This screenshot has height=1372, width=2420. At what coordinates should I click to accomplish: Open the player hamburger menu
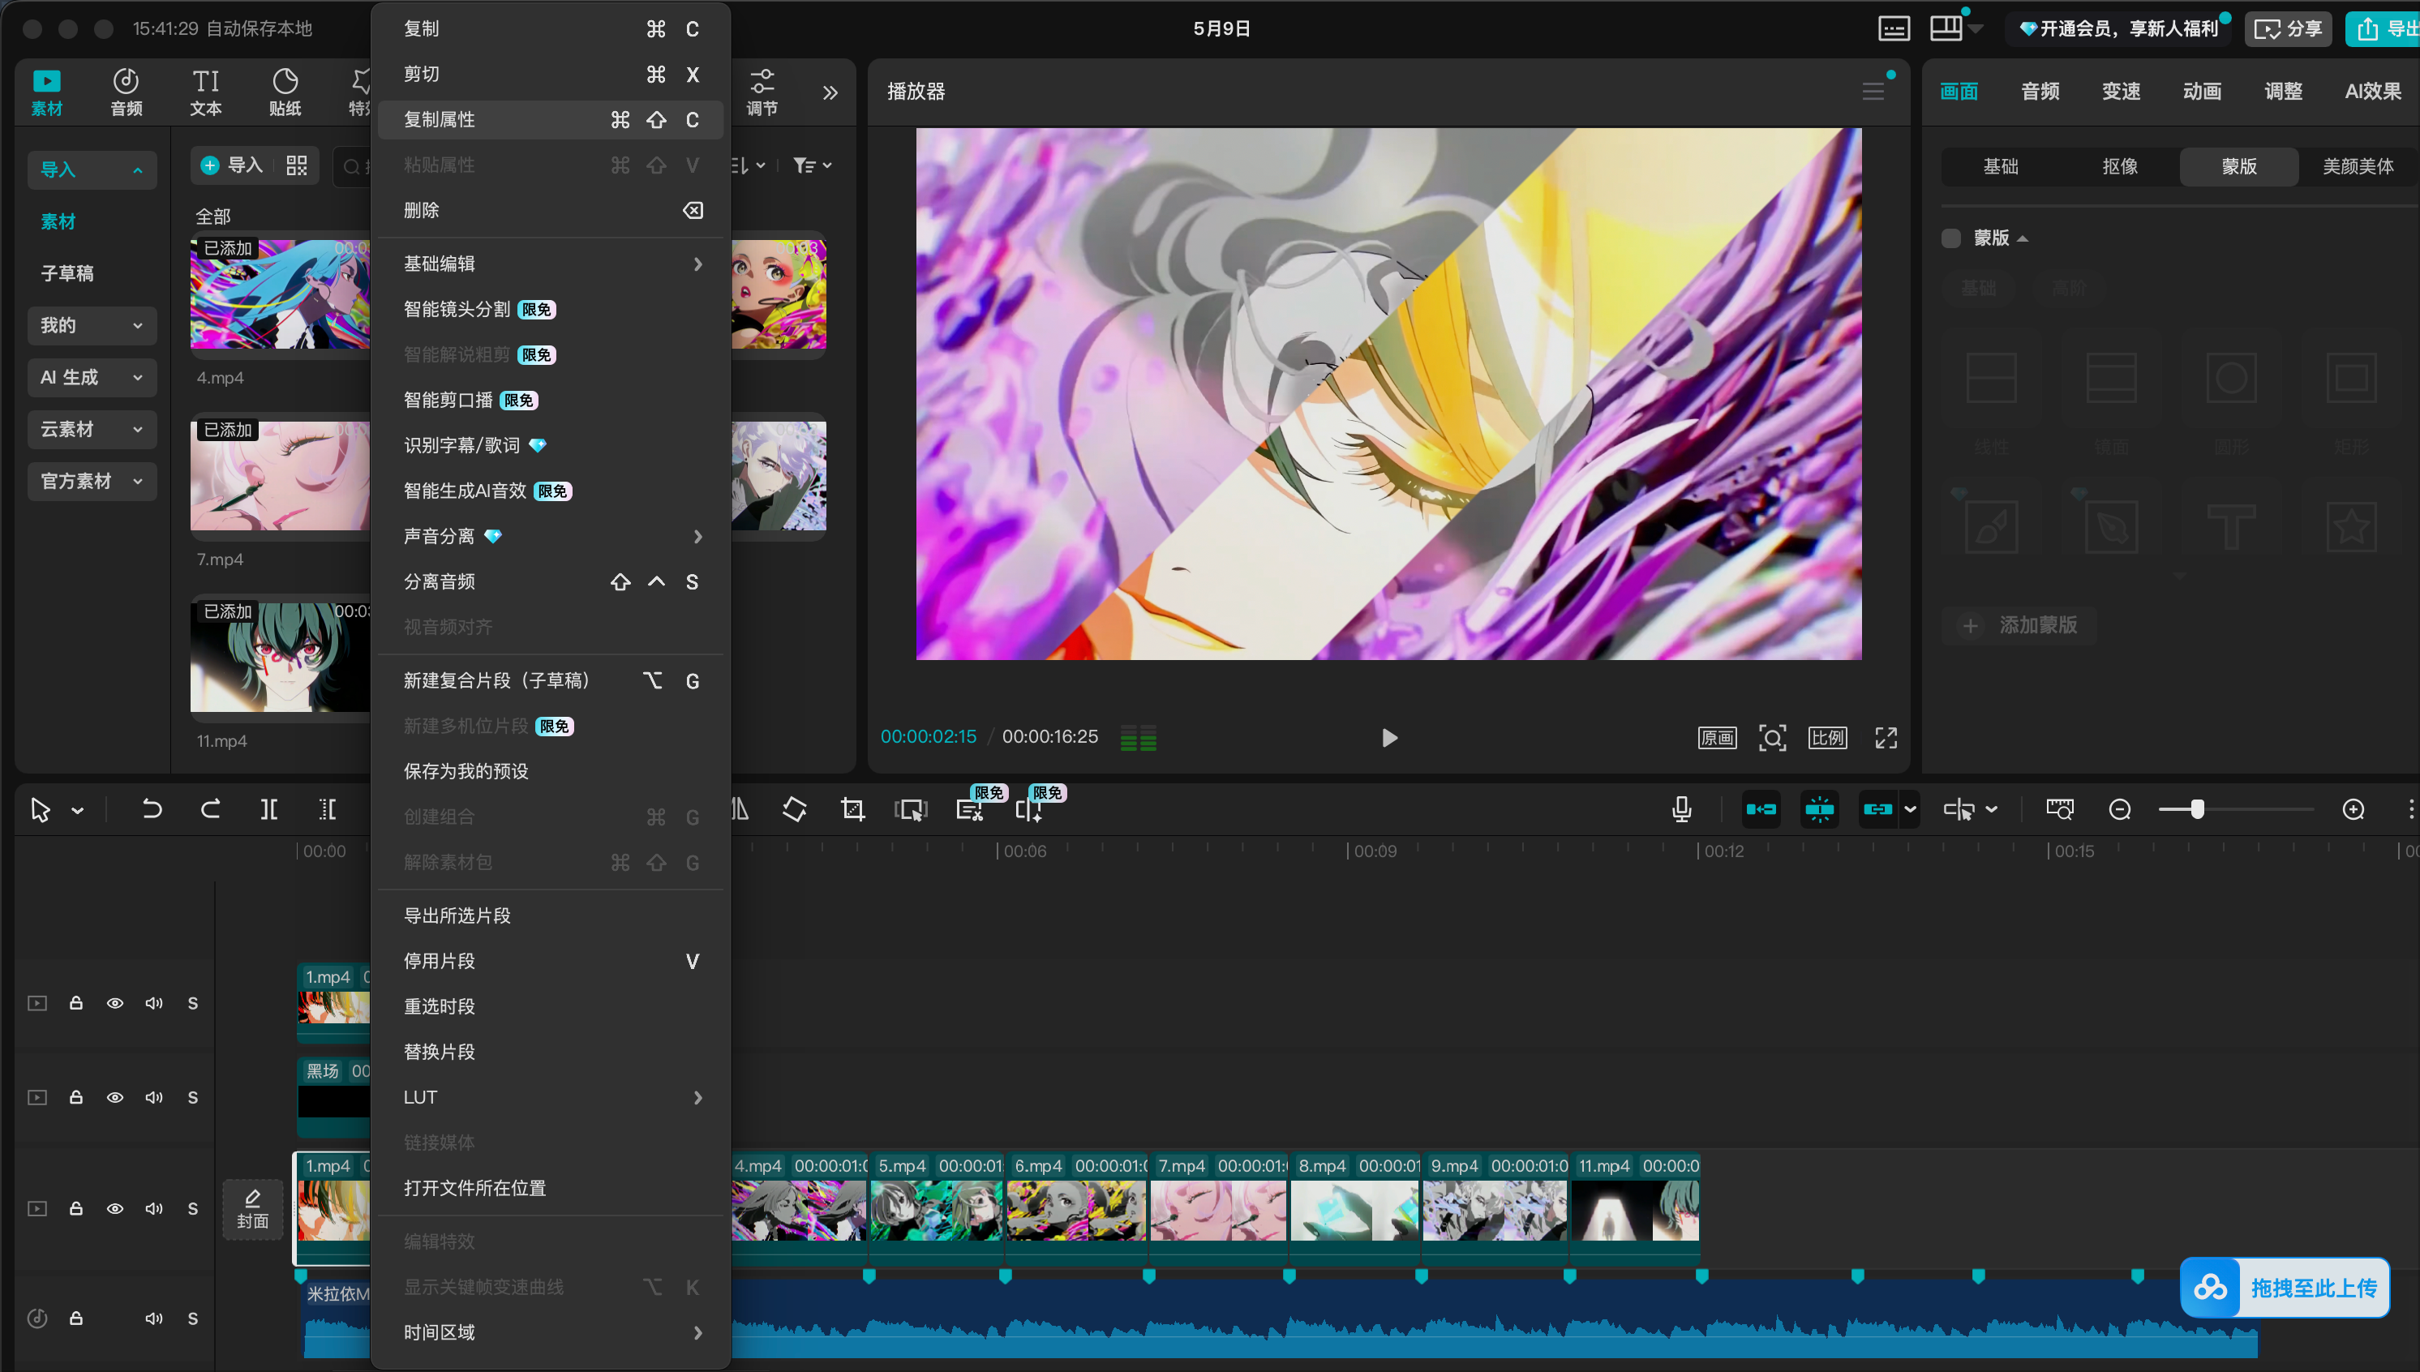pos(1873,92)
